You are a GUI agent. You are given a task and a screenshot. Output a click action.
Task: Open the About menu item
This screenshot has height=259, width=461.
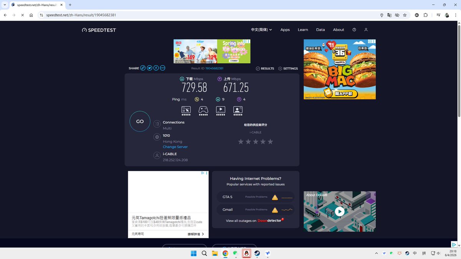pos(338,30)
